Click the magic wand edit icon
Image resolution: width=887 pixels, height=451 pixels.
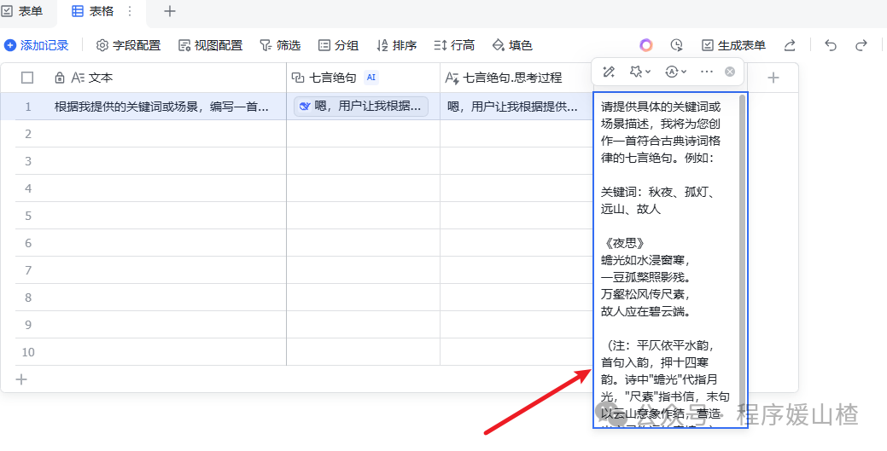point(609,72)
